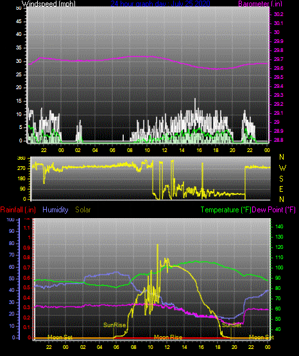Click the '28.9' barometer scale value
This screenshot has width=299, height=356.
pos(278,131)
